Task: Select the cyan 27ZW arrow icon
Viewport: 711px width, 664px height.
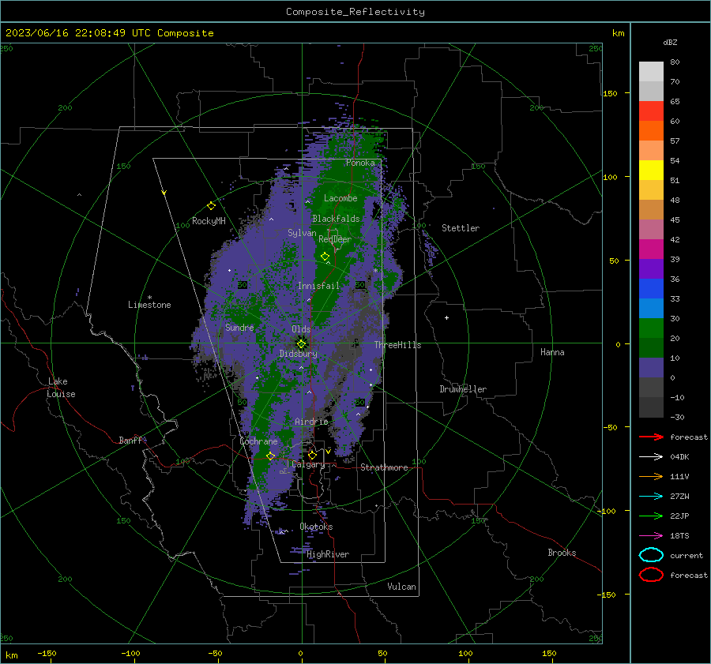Action: pyautogui.click(x=651, y=497)
